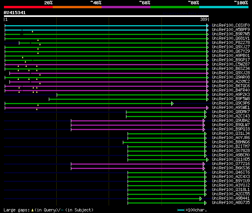Viewport: 252px width, 213px height.
Task: Click the cyan alignment bar for UniRef100_C6SXF0
Action: coord(106,26)
